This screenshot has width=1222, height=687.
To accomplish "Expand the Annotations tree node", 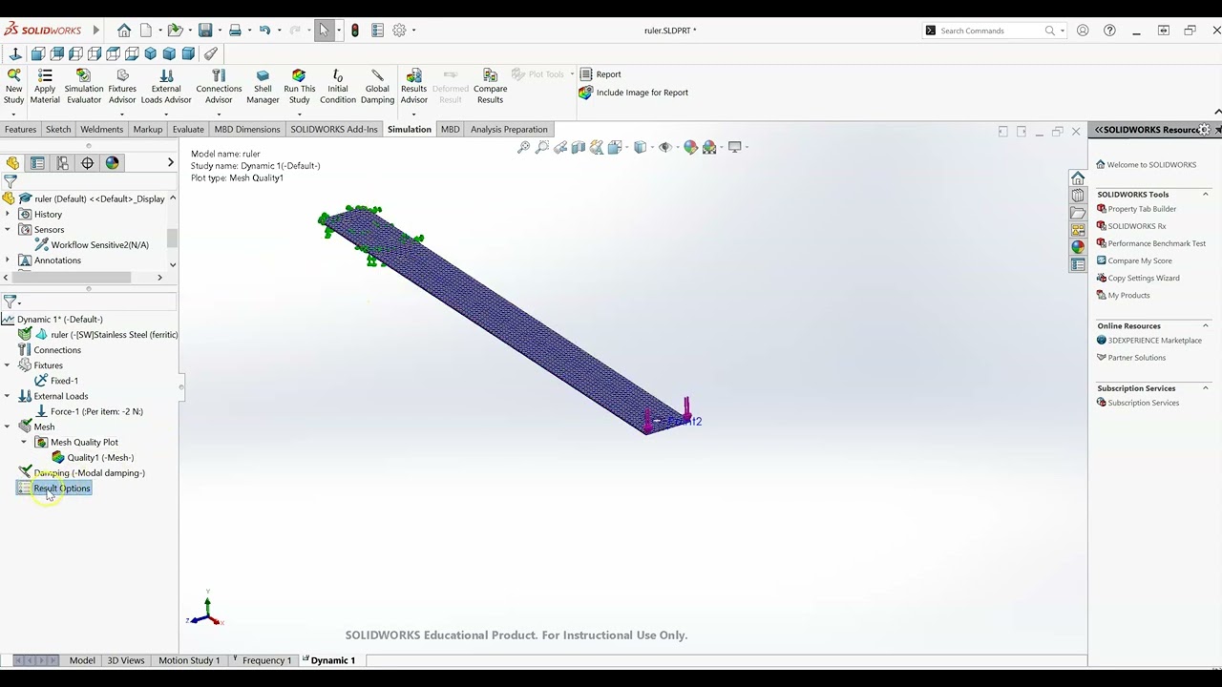I will (8, 260).
